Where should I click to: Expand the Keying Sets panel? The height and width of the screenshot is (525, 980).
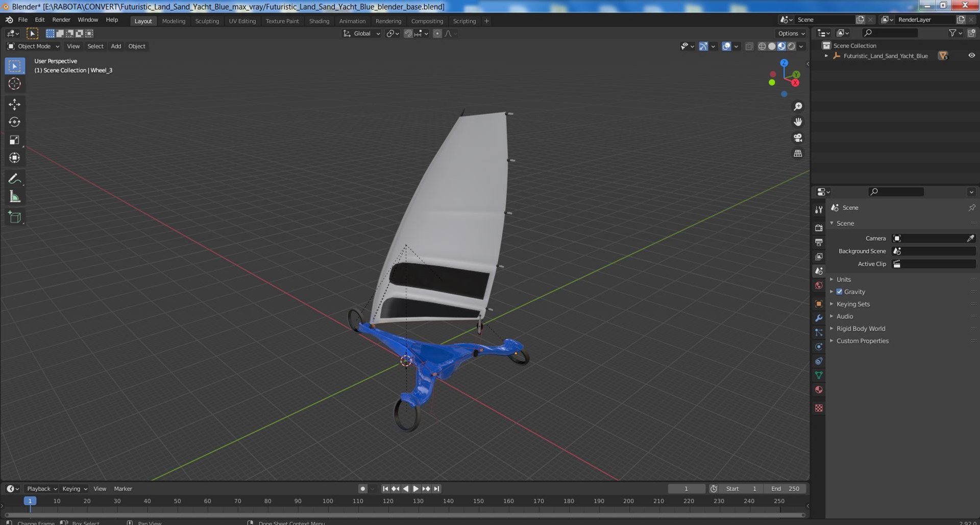click(852, 304)
